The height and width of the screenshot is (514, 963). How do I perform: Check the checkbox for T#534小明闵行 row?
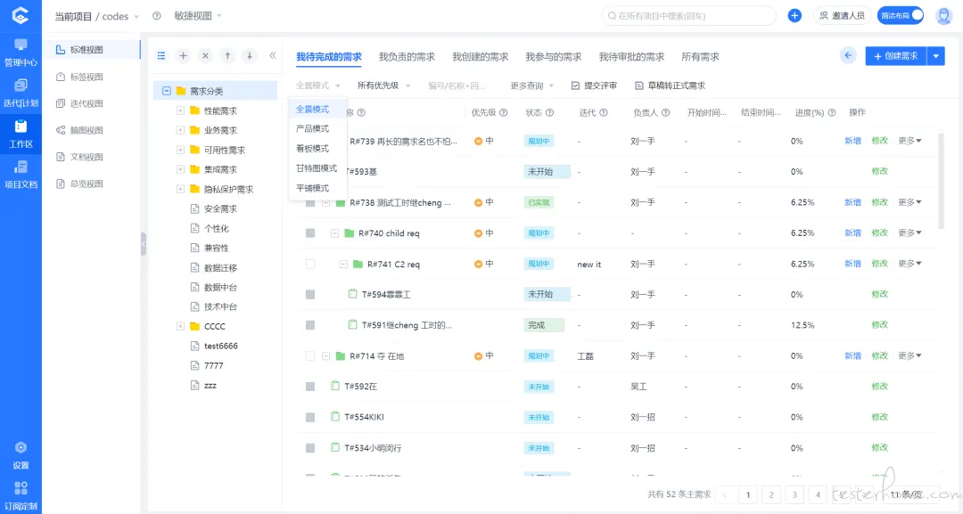[310, 448]
